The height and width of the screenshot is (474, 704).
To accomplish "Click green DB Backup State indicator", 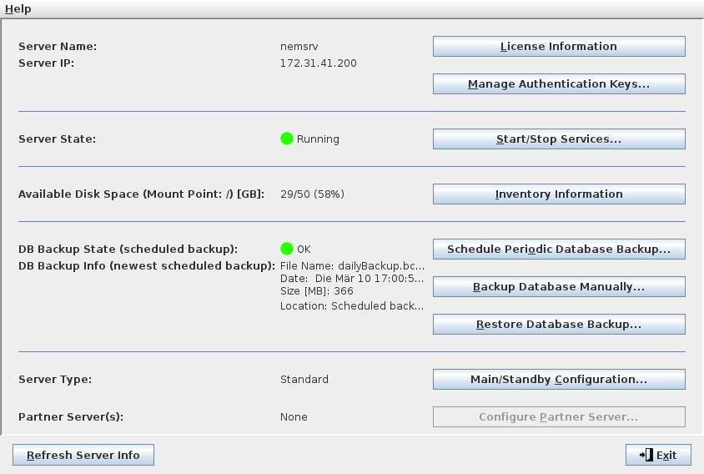I will (287, 249).
